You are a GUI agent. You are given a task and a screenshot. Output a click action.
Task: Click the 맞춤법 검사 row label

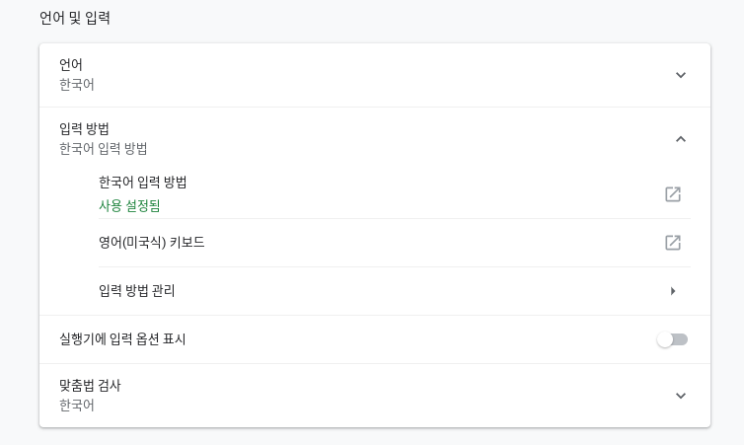[90, 385]
